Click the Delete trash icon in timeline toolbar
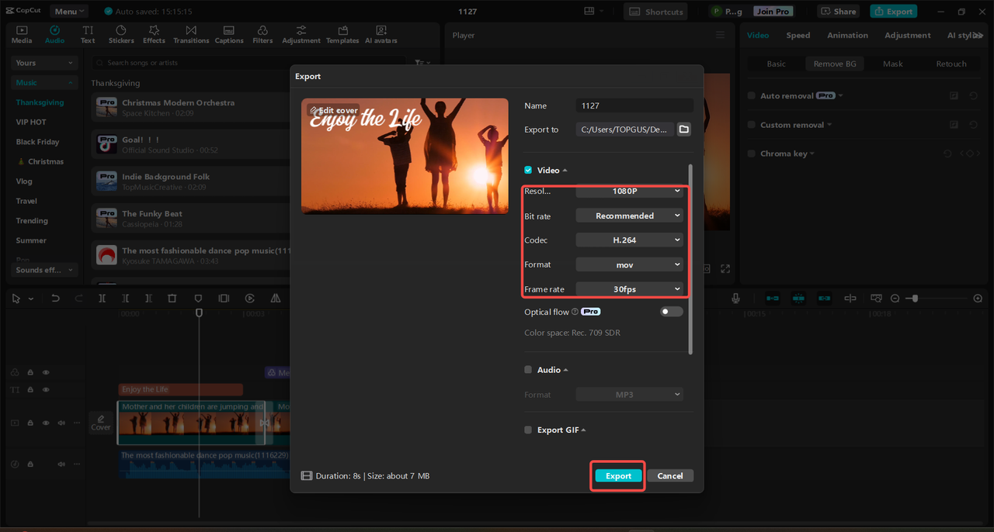 coord(172,299)
